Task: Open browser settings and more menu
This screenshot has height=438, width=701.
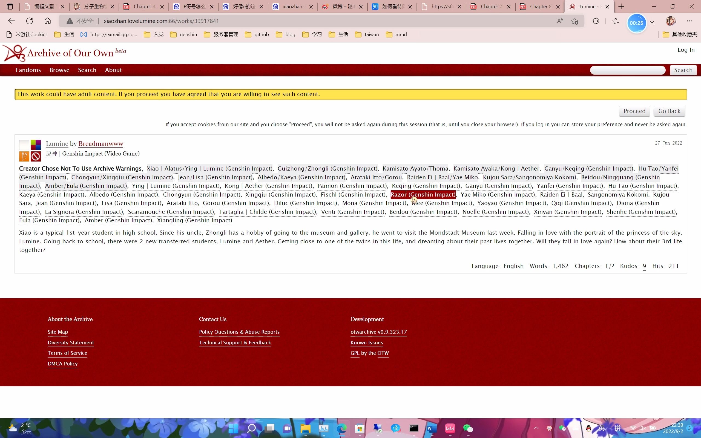Action: 689,21
